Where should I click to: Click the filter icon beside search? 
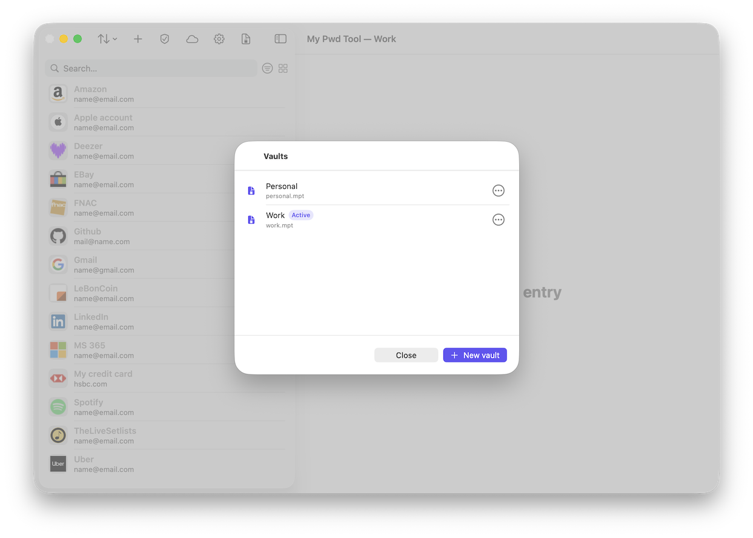(x=267, y=68)
